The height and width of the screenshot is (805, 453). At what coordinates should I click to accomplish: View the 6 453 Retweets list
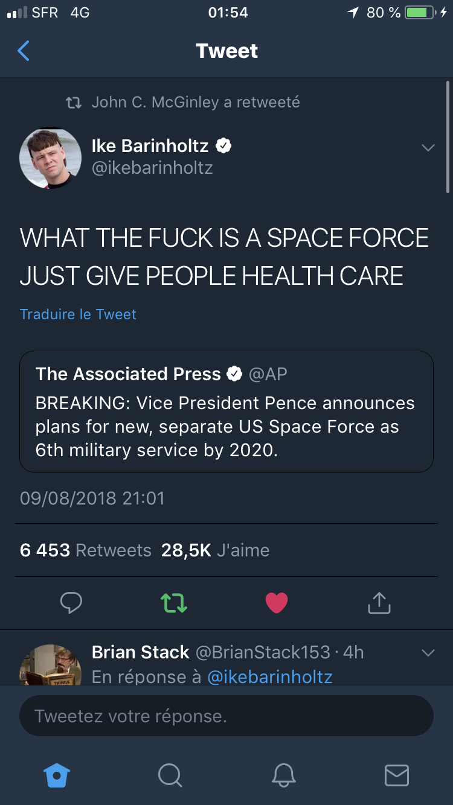(85, 550)
